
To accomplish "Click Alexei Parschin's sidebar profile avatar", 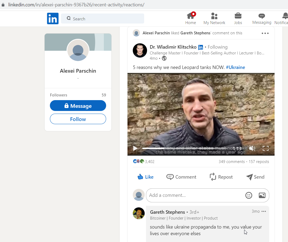I will [x=78, y=50].
